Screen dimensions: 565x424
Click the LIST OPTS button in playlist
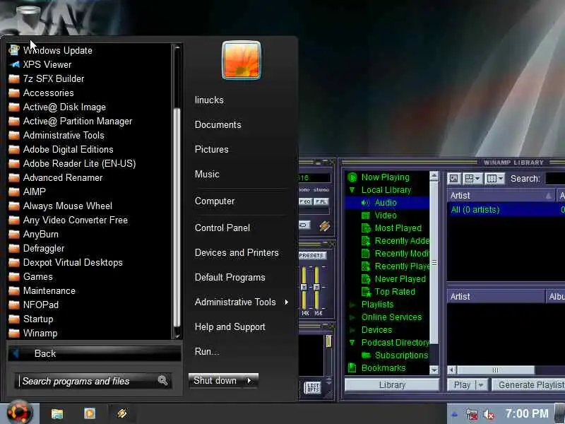(312, 388)
